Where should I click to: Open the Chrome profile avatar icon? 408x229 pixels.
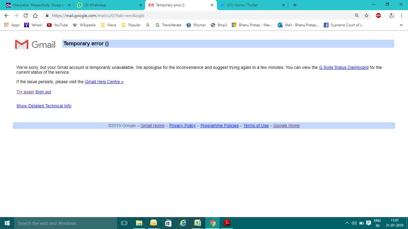point(391,15)
